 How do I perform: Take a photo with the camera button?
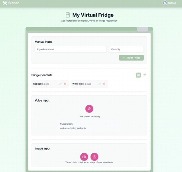click(84, 157)
